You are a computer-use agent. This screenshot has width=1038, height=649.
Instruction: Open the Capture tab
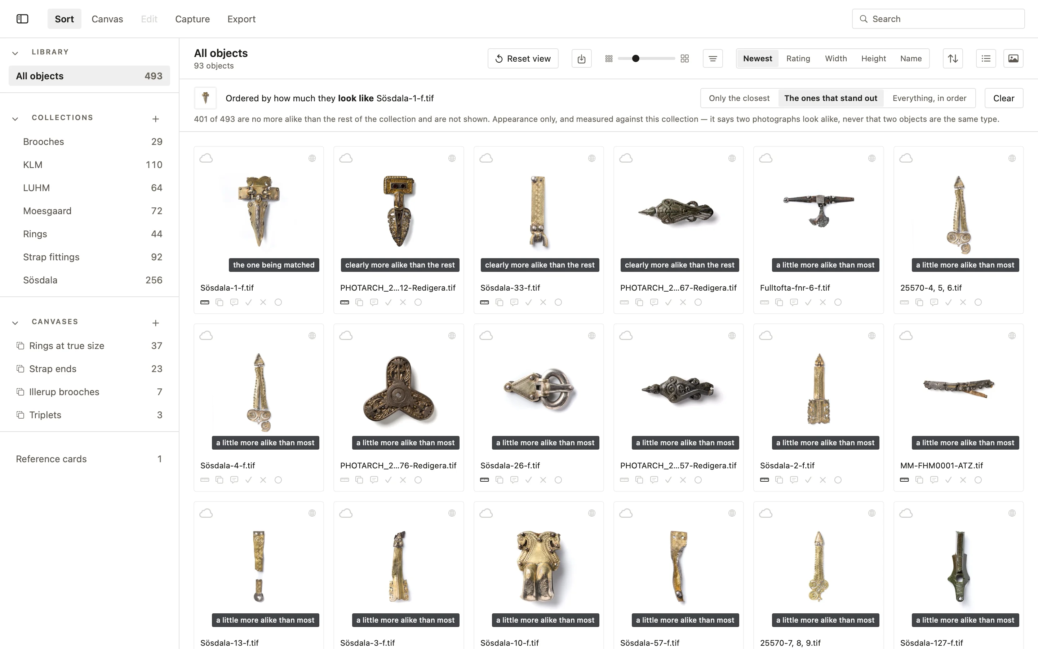point(192,19)
